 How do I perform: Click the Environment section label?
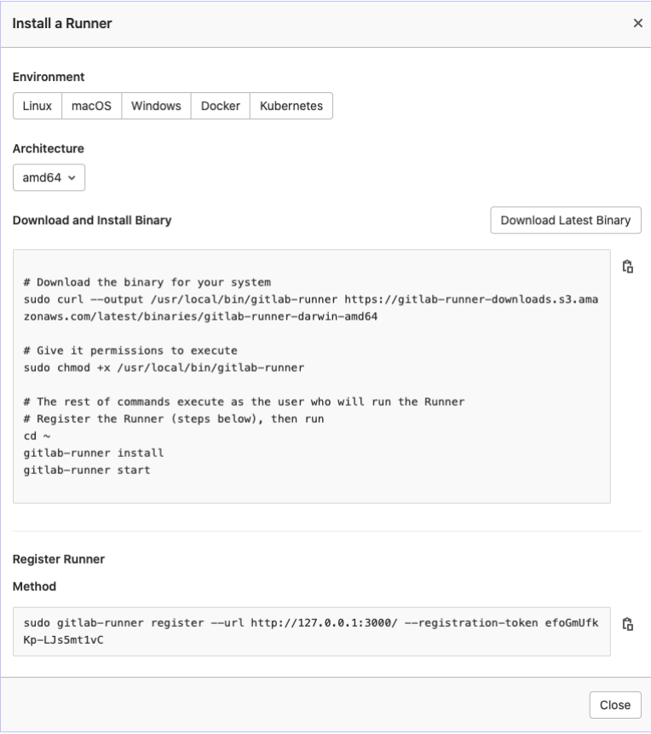(46, 77)
